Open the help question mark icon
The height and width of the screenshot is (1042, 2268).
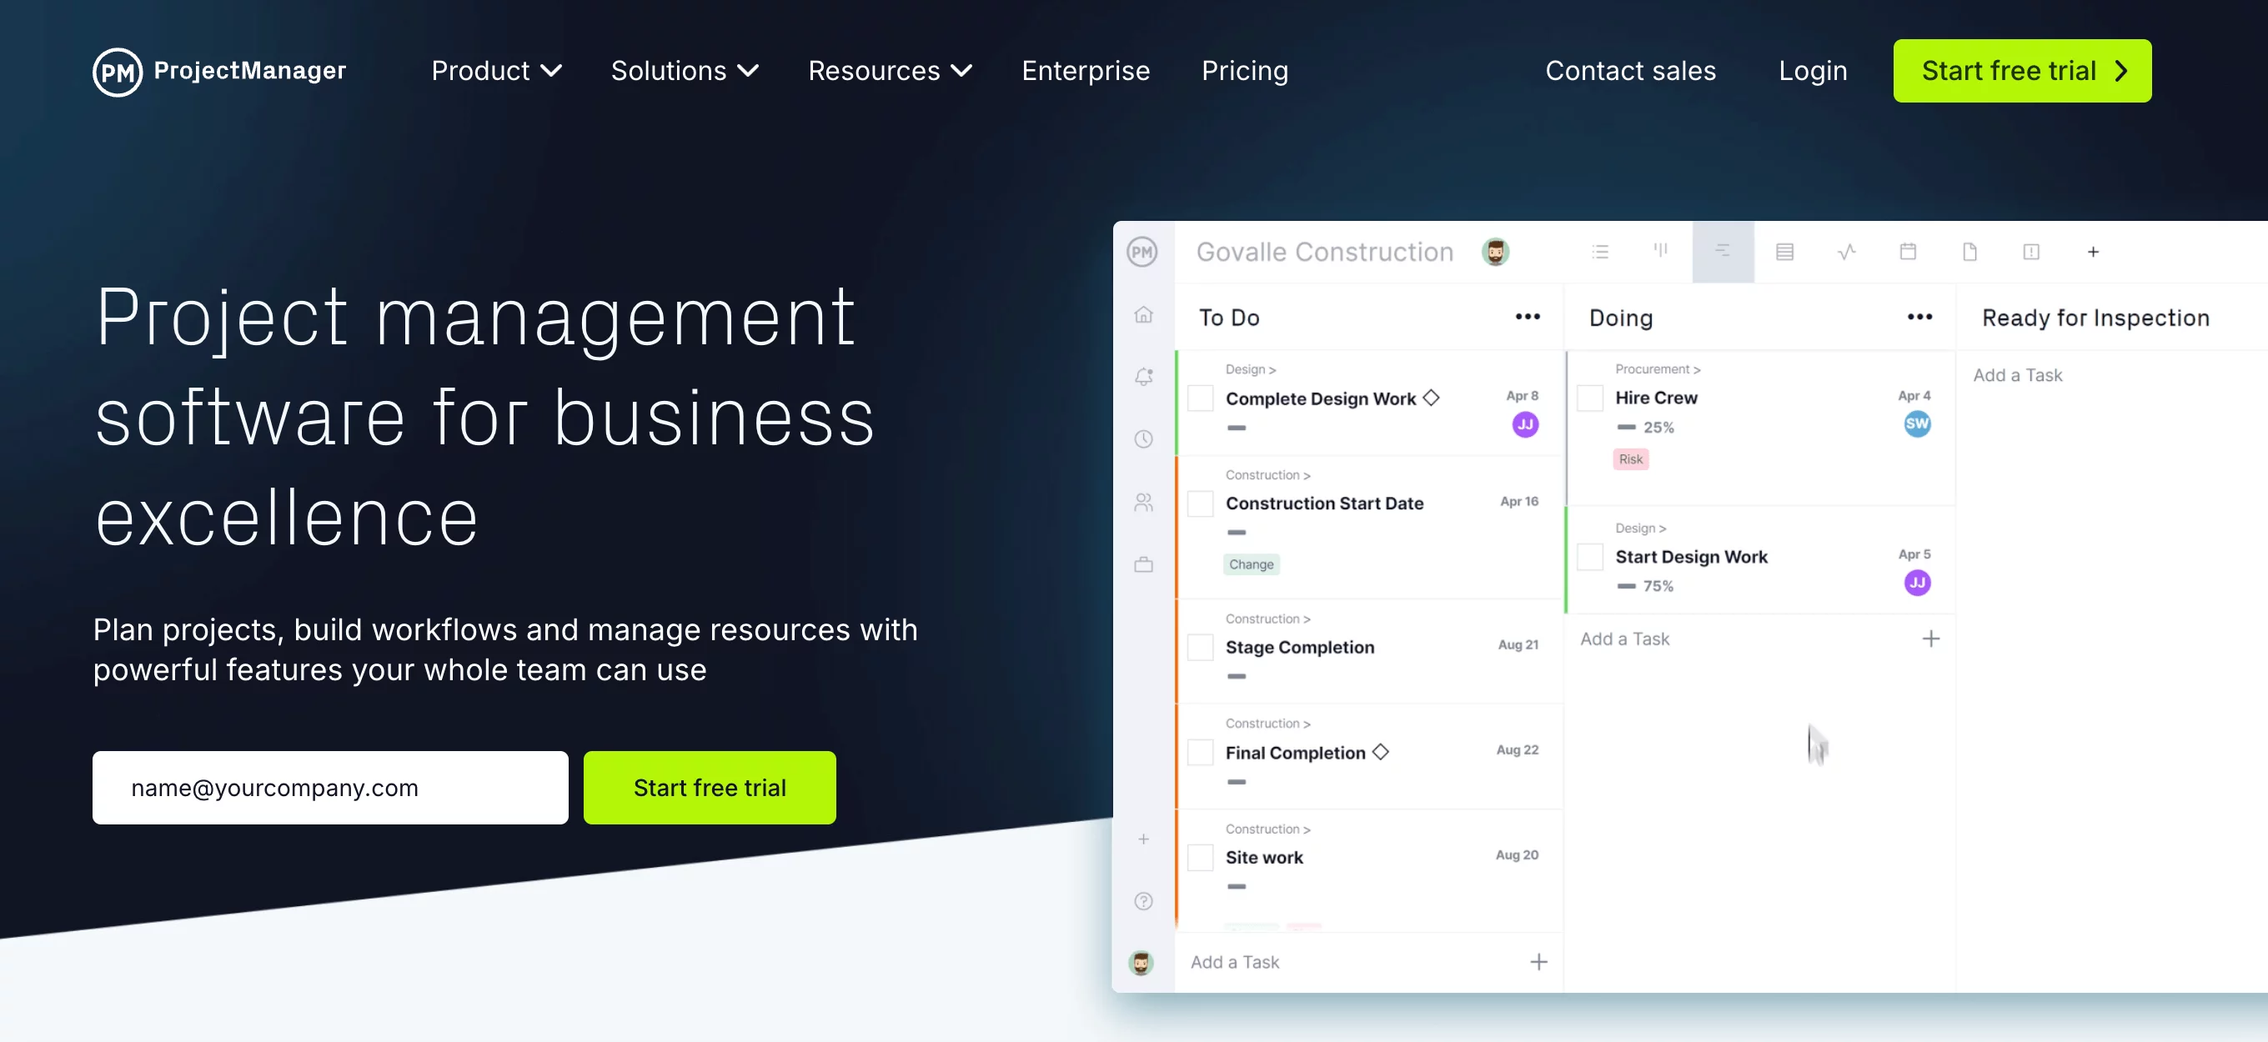point(1143,901)
